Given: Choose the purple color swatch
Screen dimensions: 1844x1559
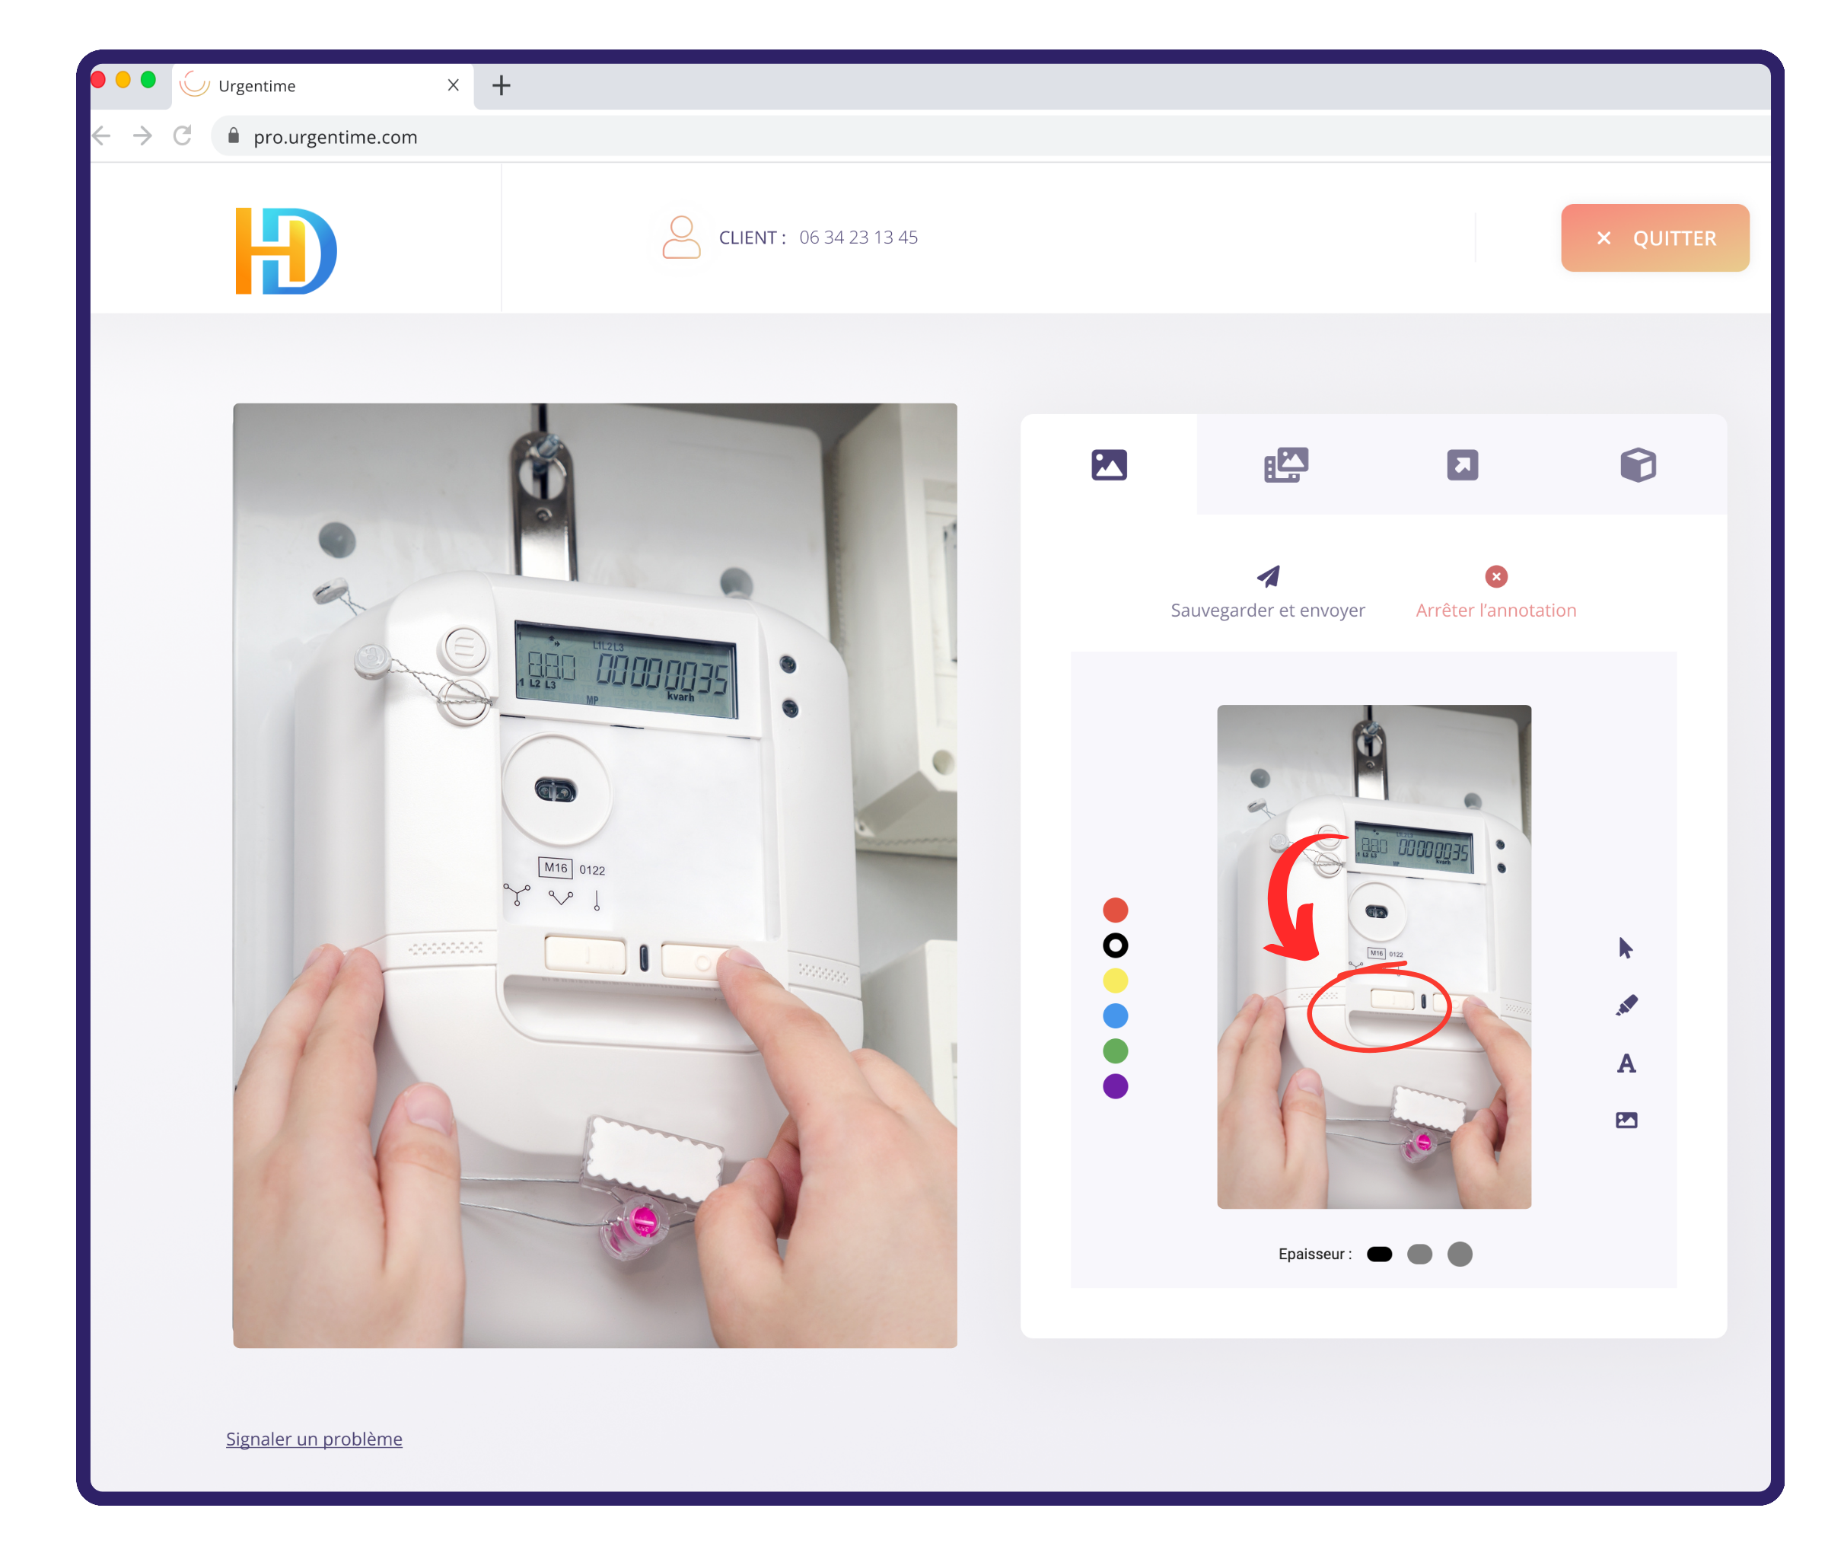Looking at the screenshot, I should [x=1115, y=1086].
